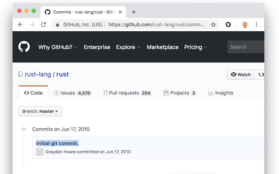Switch to the Insights tab

[x=221, y=93]
